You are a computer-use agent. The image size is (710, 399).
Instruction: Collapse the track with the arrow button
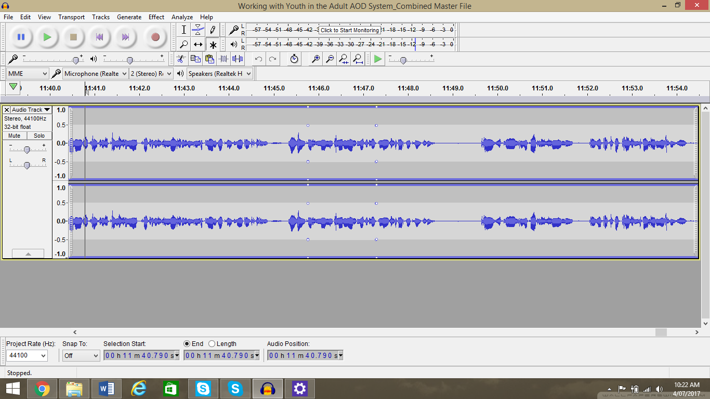tap(28, 254)
